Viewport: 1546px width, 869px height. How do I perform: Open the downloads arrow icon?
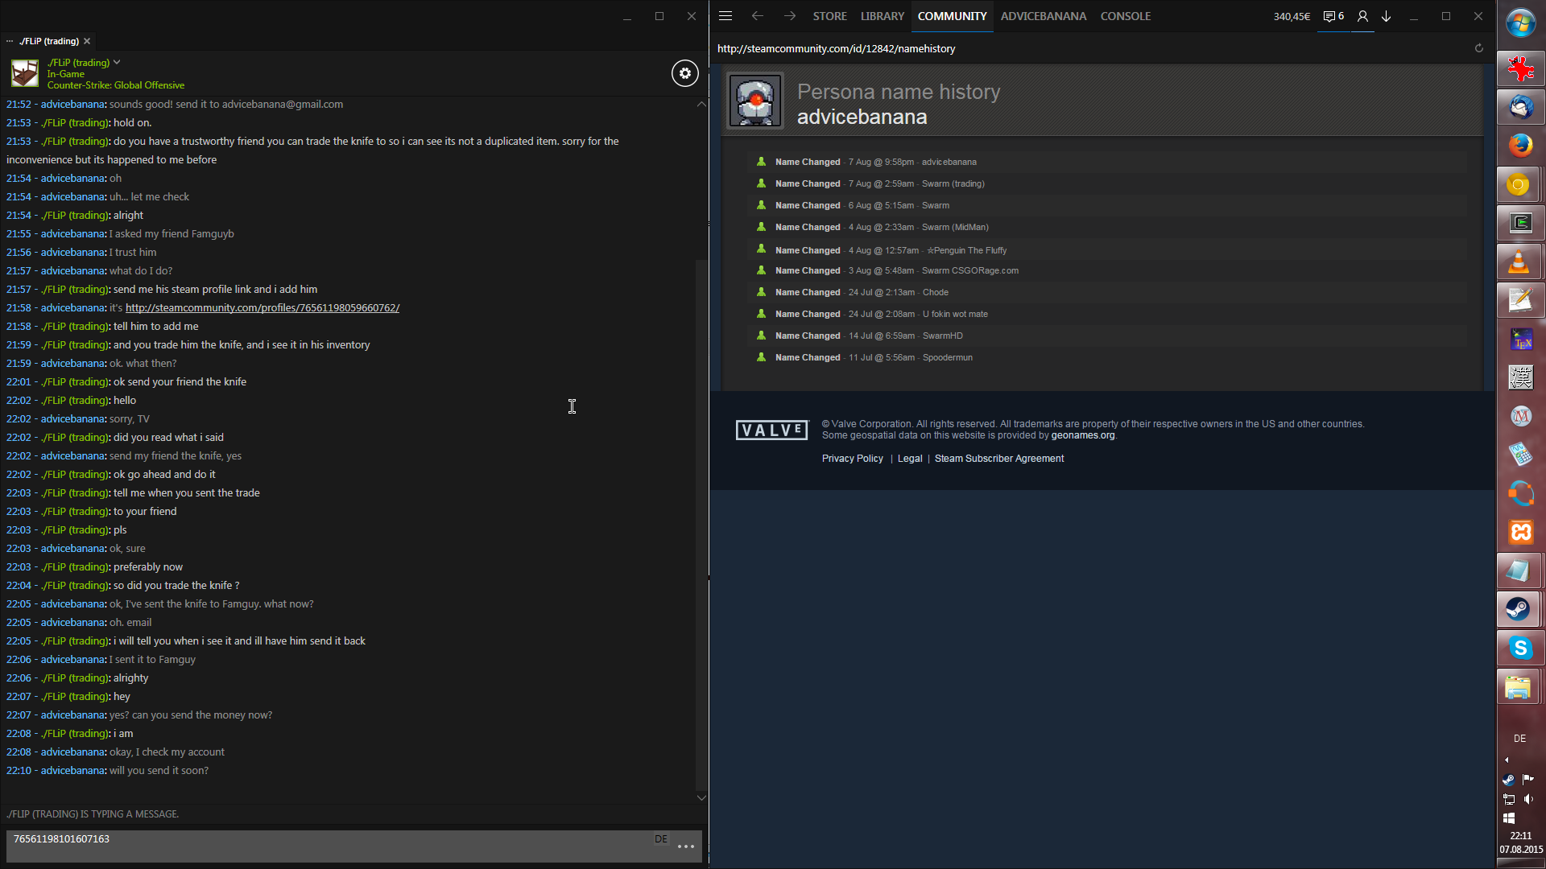pos(1387,16)
